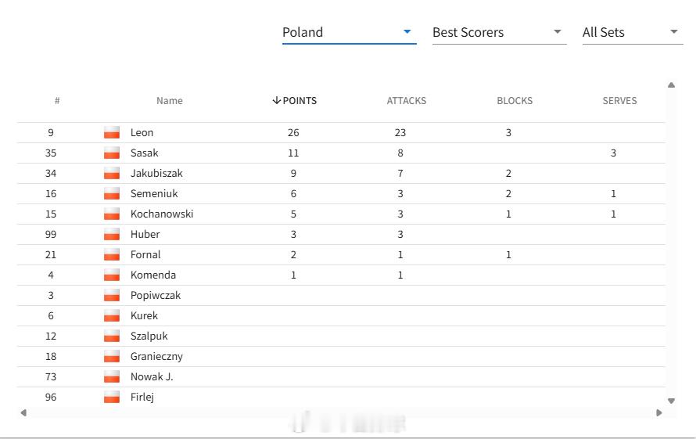Image resolution: width=696 pixels, height=439 pixels.
Task: Click the Poland flag beside Leon
Action: (112, 132)
